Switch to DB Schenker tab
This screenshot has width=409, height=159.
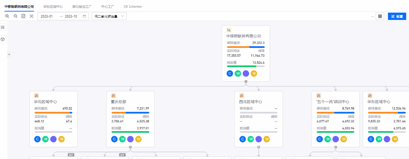(x=133, y=7)
